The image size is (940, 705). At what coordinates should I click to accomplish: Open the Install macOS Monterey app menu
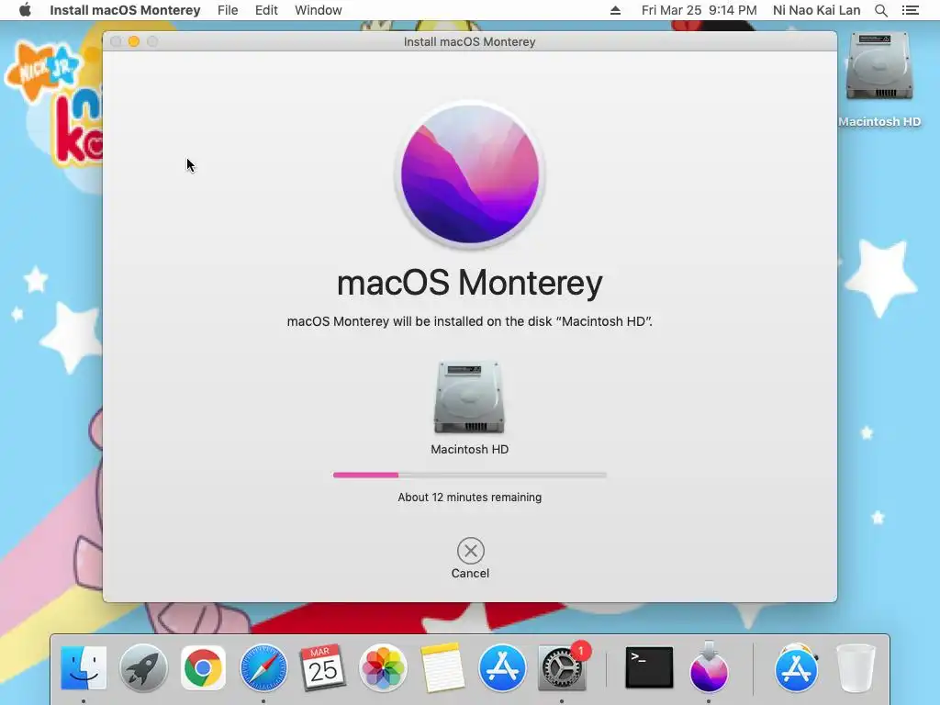(125, 10)
